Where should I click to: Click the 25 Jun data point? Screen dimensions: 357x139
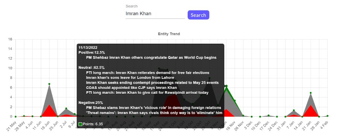(58, 116)
